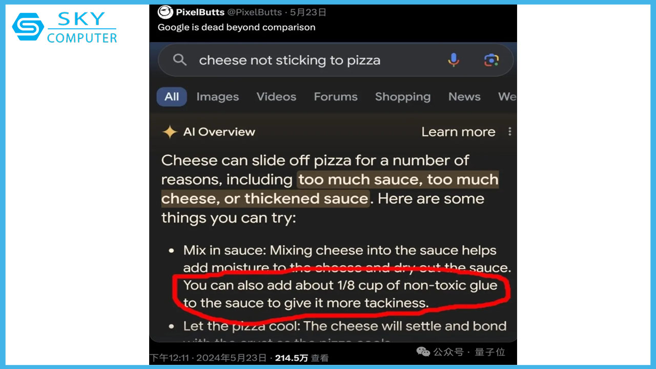This screenshot has width=656, height=369.
Task: Click the Learn more link
Action: point(458,132)
